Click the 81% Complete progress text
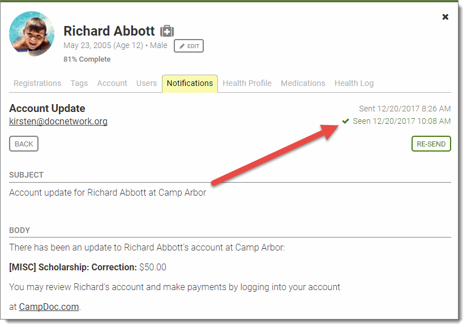This screenshot has width=467, height=328. 87,59
